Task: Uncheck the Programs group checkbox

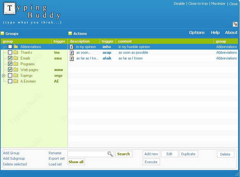Action: pos(10,64)
